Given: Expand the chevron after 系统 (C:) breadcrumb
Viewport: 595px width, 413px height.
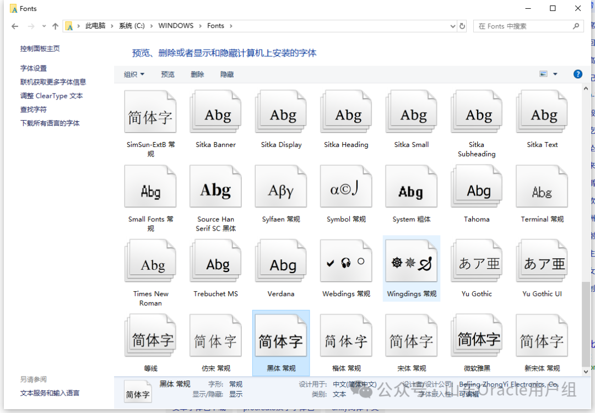Looking at the screenshot, I should point(152,26).
